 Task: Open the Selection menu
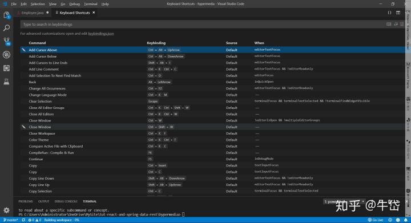pos(38,4)
